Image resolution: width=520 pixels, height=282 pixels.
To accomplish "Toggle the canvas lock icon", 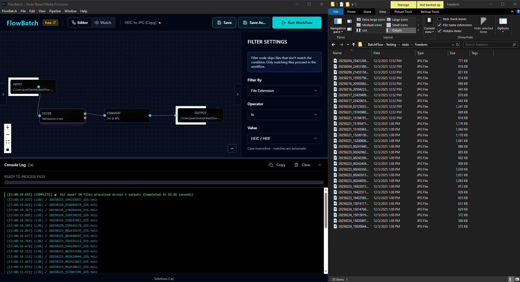I will tap(8, 149).
